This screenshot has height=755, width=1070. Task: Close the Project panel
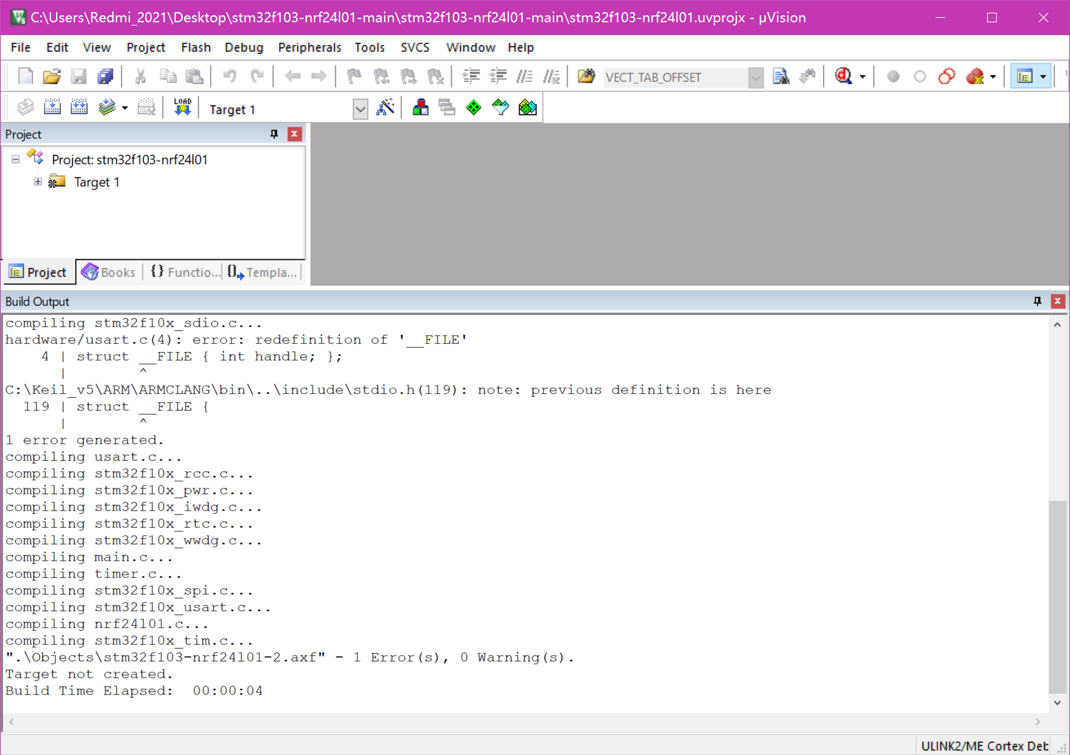(294, 134)
